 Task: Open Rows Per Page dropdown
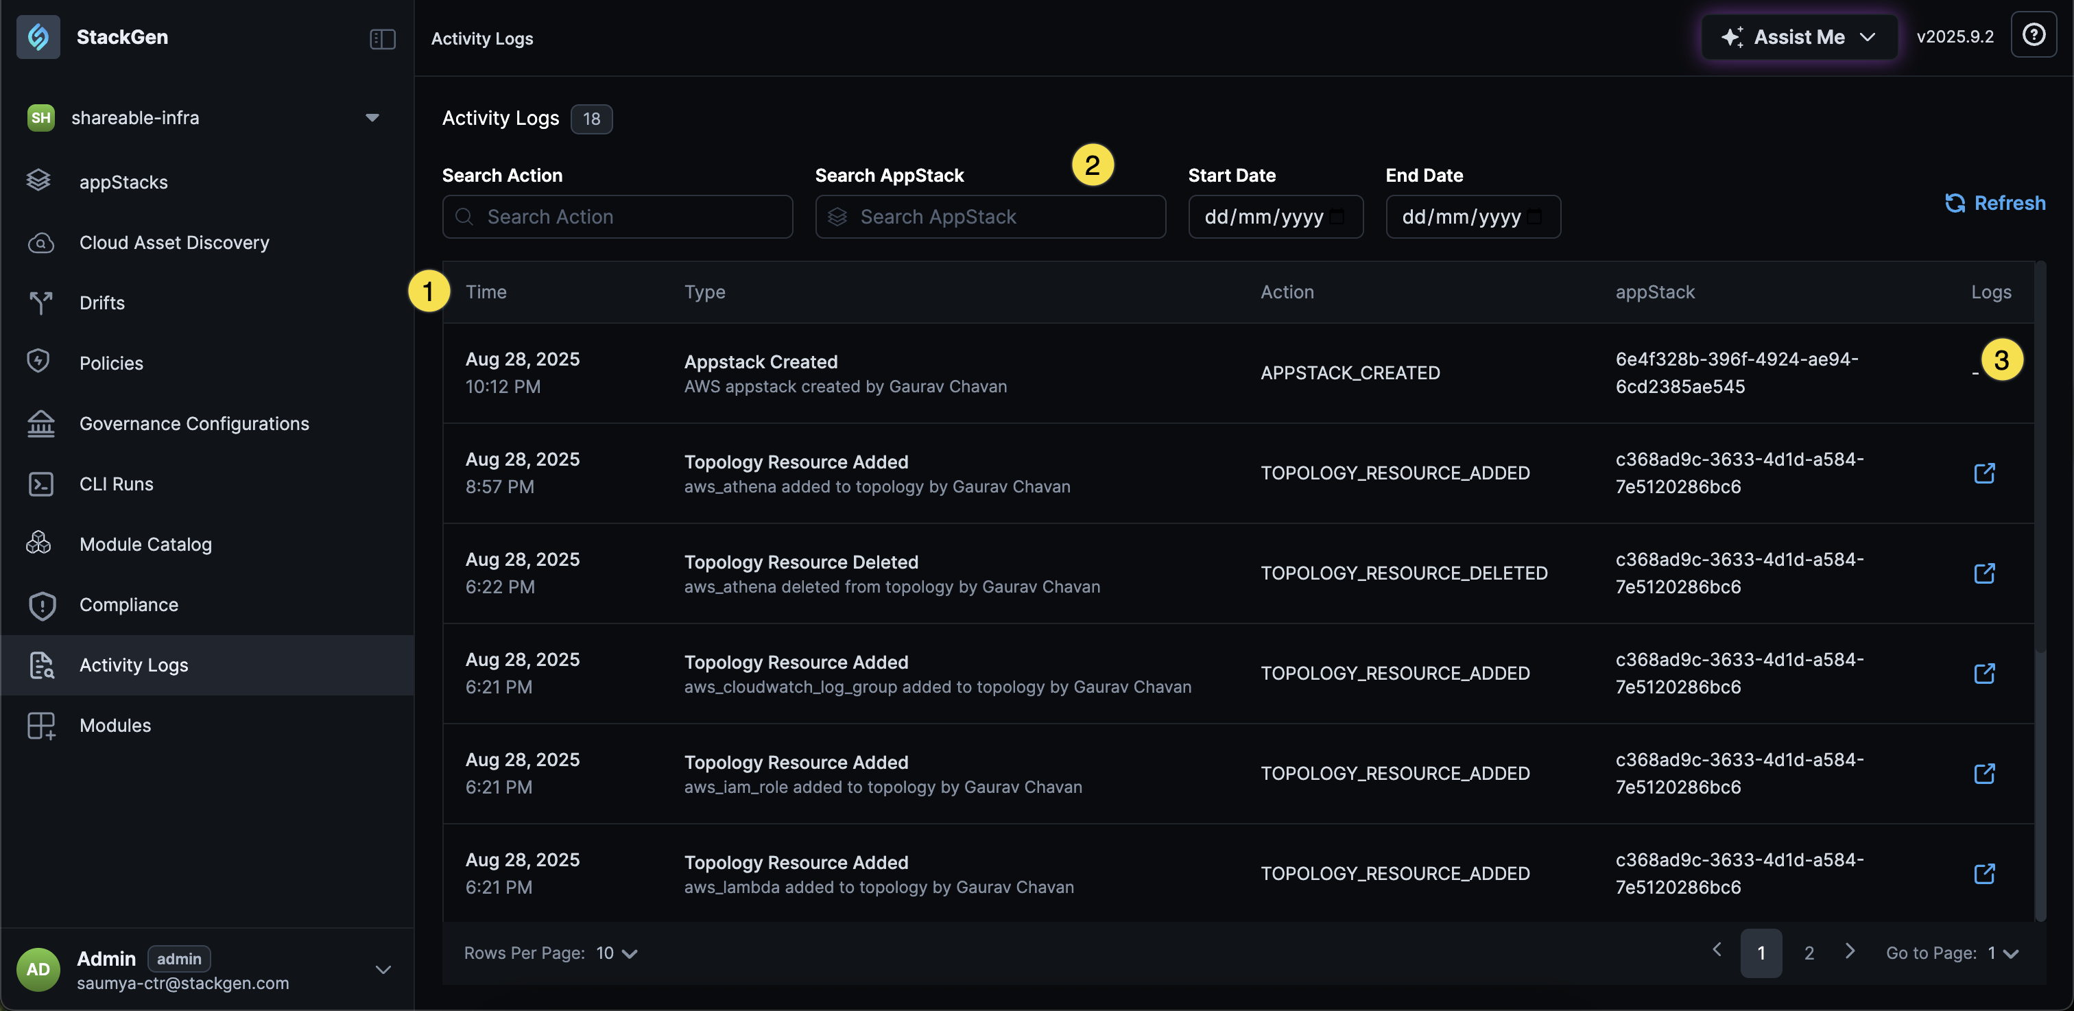pos(617,953)
